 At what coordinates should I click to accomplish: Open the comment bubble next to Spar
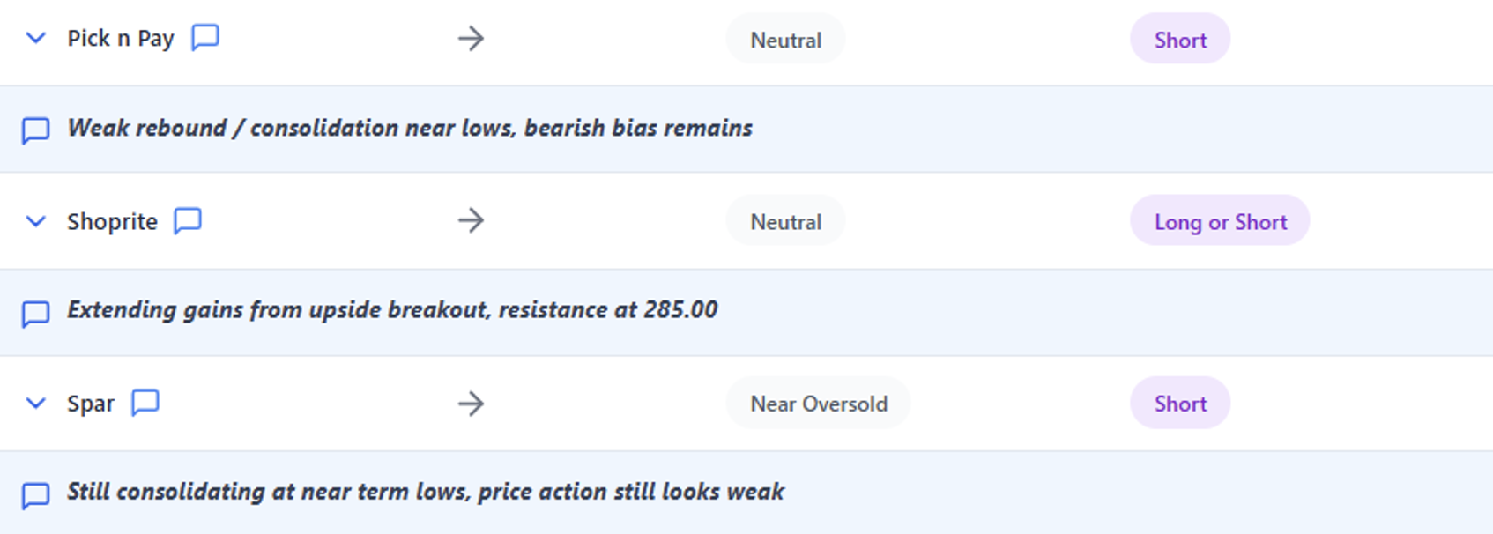point(145,403)
